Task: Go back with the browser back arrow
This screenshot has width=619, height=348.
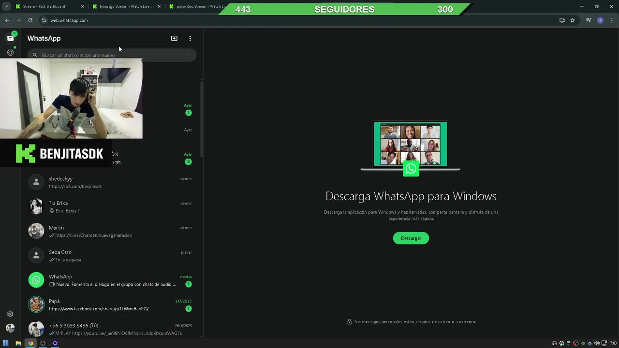Action: point(7,20)
